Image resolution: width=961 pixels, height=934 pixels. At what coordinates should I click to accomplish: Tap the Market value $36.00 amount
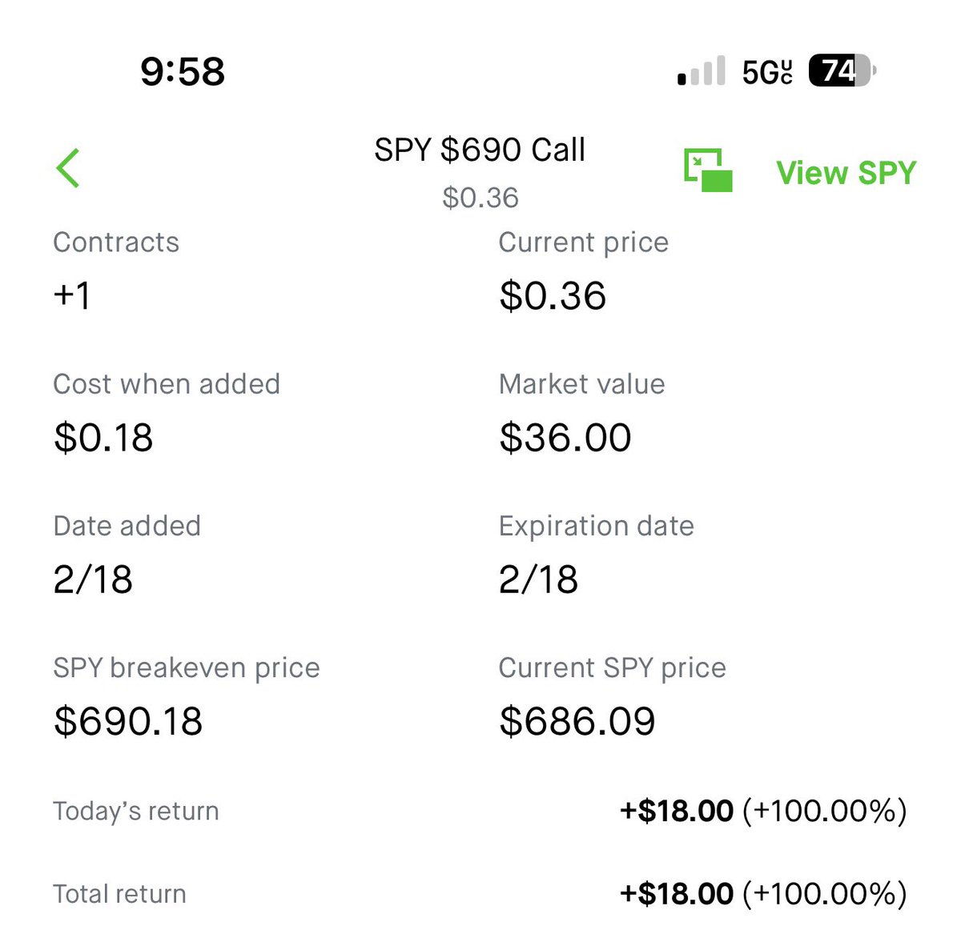(x=565, y=437)
